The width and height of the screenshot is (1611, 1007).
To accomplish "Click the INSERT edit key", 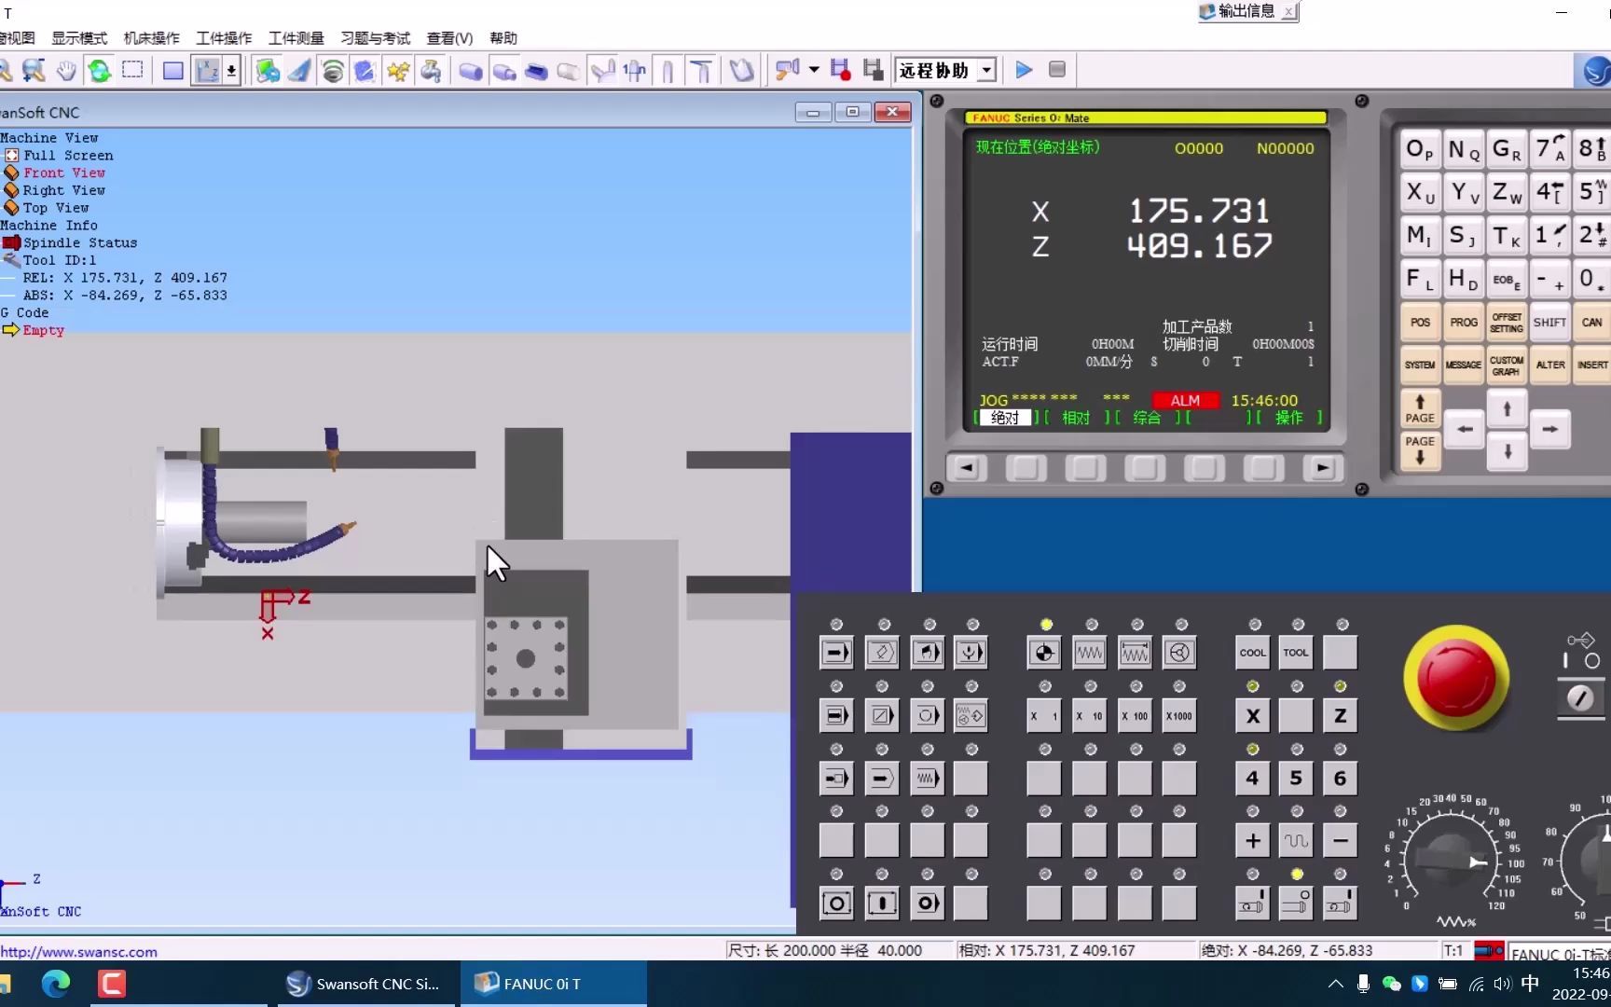I will click(1592, 366).
